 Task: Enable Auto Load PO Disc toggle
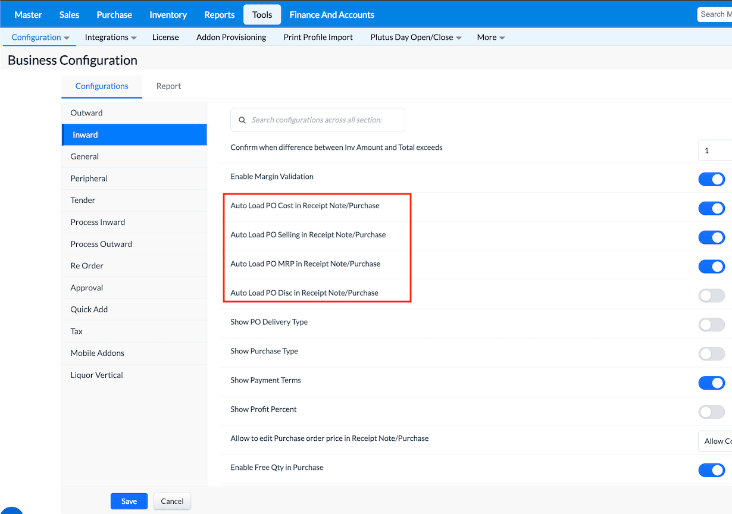click(711, 296)
